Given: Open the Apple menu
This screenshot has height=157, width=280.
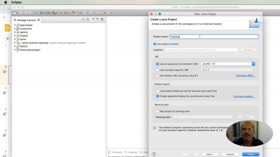Looking at the screenshot, I should pyautogui.click(x=6, y=2).
